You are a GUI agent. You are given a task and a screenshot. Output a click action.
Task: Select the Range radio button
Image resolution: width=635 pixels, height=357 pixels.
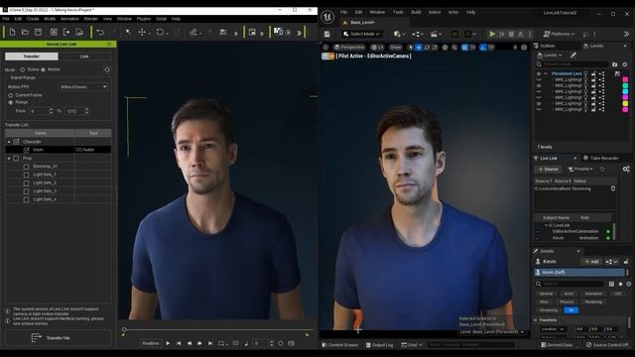[11, 103]
